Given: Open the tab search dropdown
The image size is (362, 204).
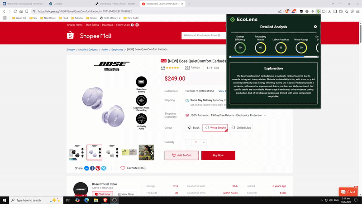Looking at the screenshot, I should click(x=333, y=4).
